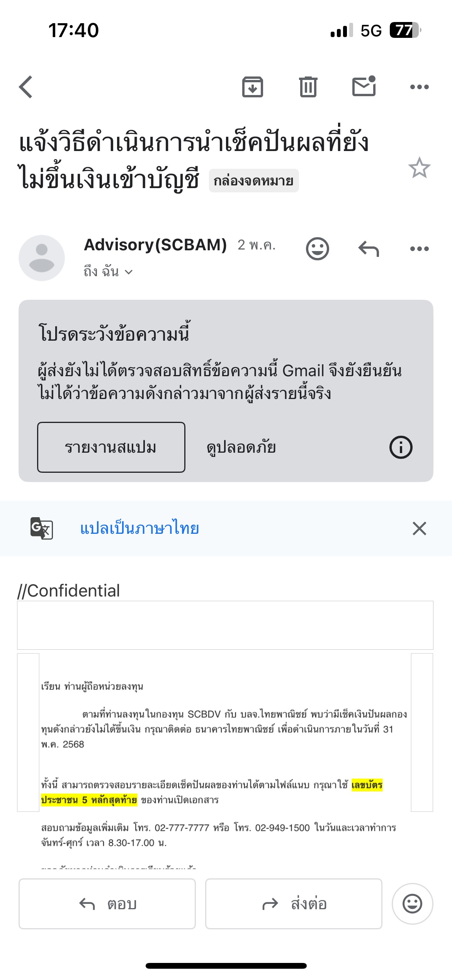This screenshot has height=978, width=452.
Task: Mark email as unread via the envelope icon
Action: (x=364, y=86)
